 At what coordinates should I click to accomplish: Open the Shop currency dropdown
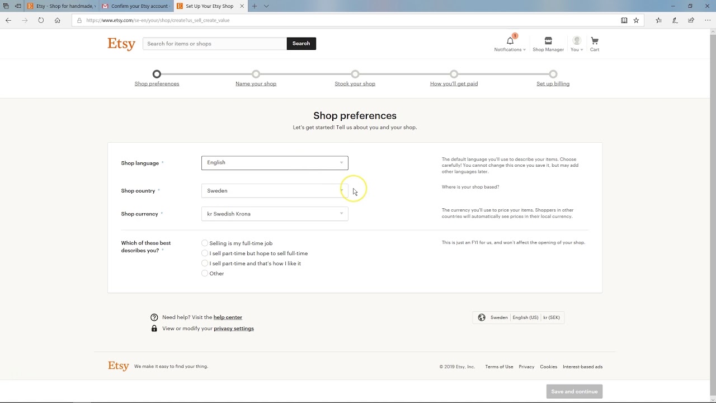tap(275, 214)
